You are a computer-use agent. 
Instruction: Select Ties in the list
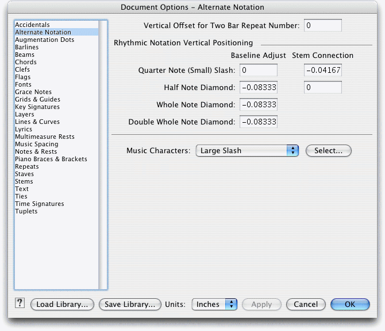pos(56,196)
